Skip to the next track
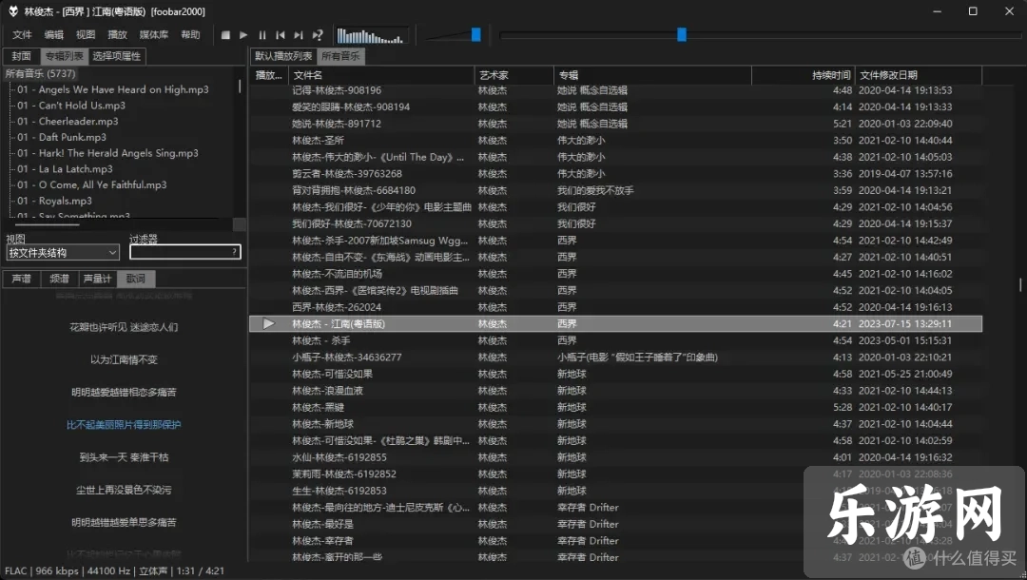 299,35
